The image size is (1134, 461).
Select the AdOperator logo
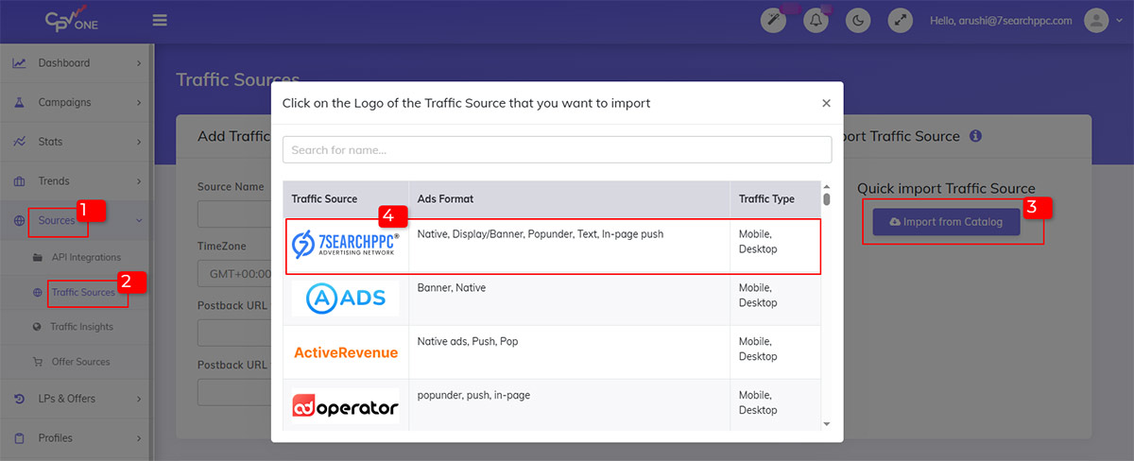coord(345,406)
